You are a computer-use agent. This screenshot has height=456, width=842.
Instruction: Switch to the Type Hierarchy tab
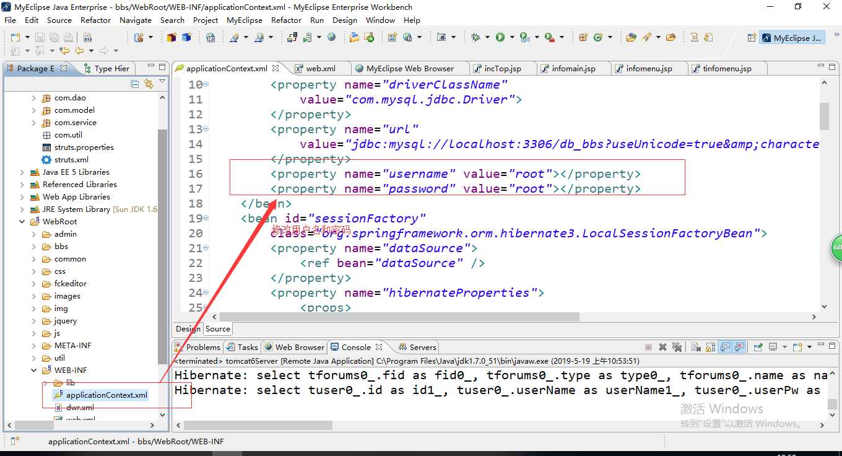[107, 68]
